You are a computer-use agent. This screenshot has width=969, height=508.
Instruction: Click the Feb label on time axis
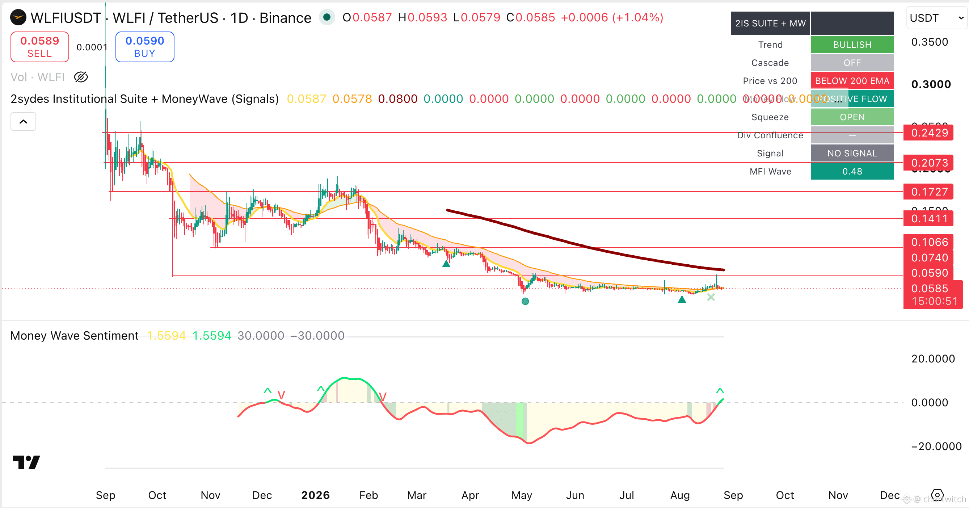pos(368,495)
